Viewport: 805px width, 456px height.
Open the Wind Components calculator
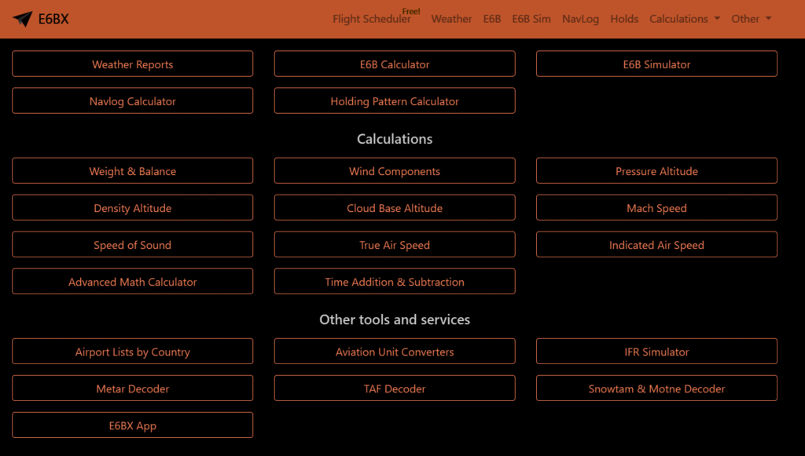pos(395,171)
